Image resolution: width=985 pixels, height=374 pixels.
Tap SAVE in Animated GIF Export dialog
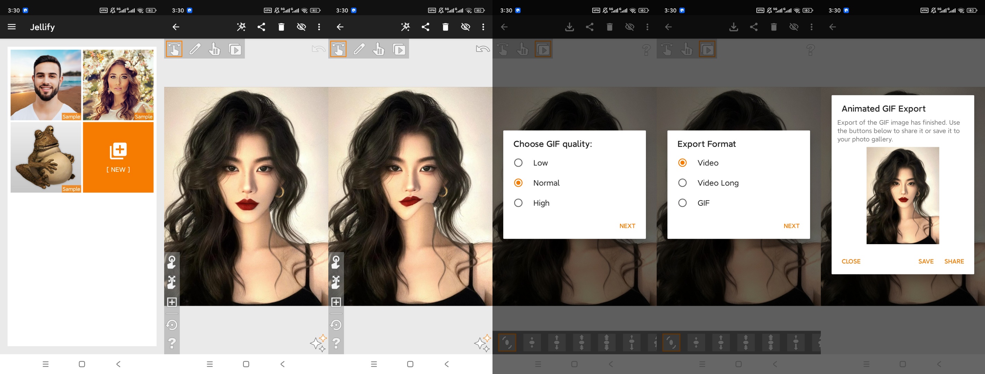coord(926,261)
